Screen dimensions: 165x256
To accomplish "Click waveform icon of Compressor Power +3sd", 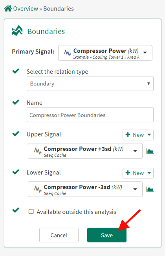I will 38,151.
